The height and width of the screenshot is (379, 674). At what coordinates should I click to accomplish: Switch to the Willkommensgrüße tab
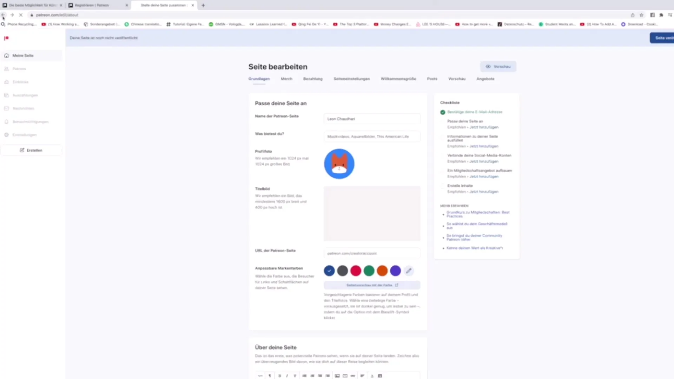click(x=398, y=79)
